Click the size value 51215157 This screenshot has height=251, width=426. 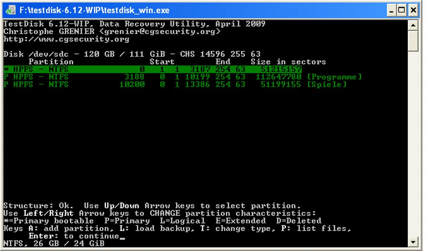[x=281, y=69]
